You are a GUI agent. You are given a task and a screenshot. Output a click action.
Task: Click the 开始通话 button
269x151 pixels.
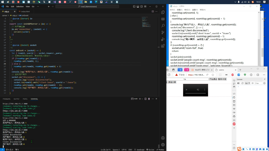213,79
